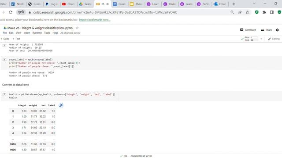
Task: Star the notebook next to its title
Action: (77, 28)
